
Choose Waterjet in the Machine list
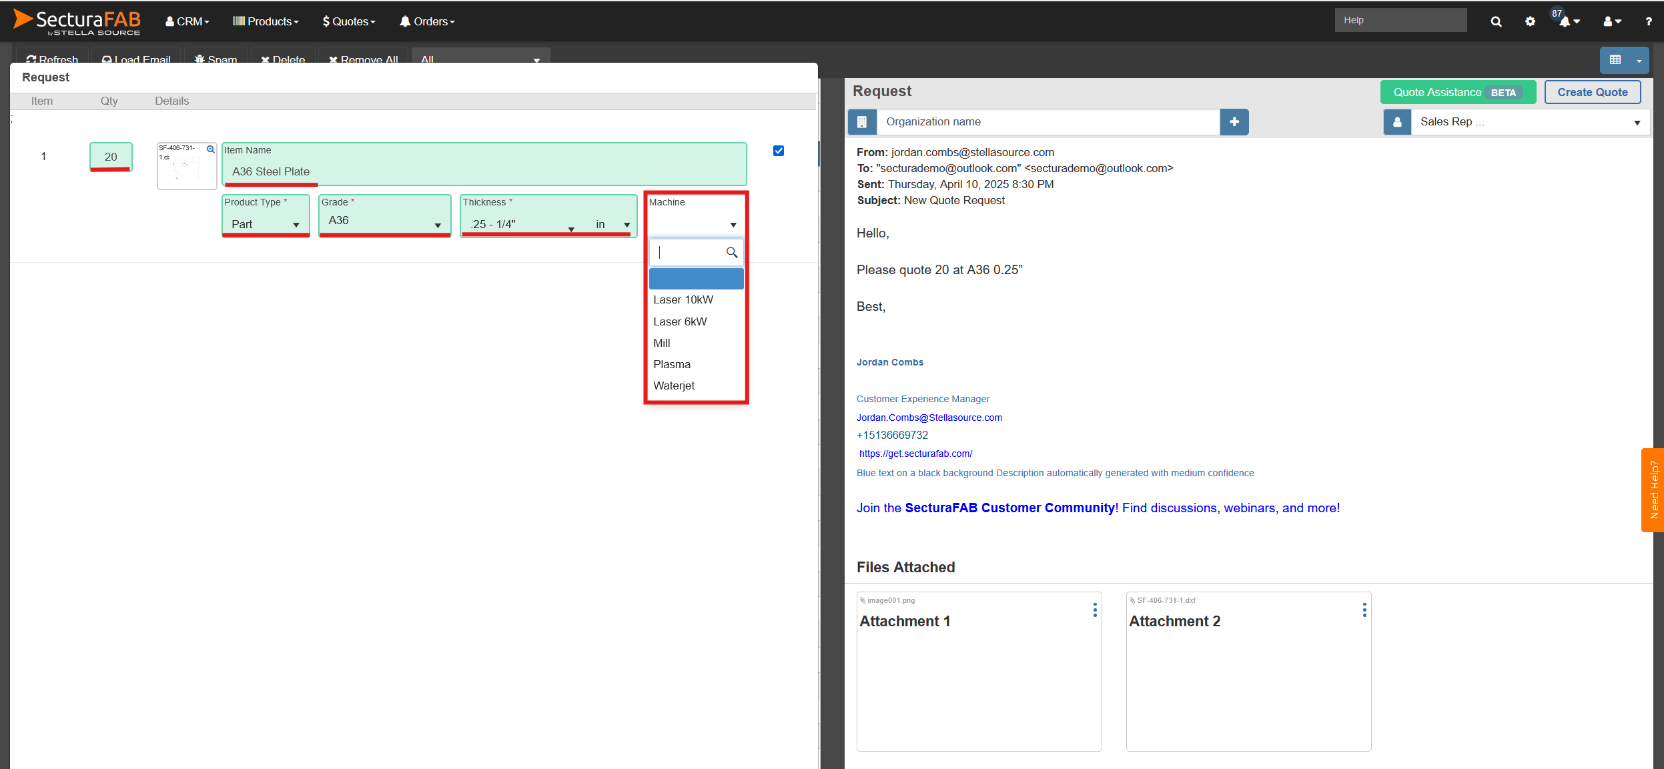tap(674, 386)
